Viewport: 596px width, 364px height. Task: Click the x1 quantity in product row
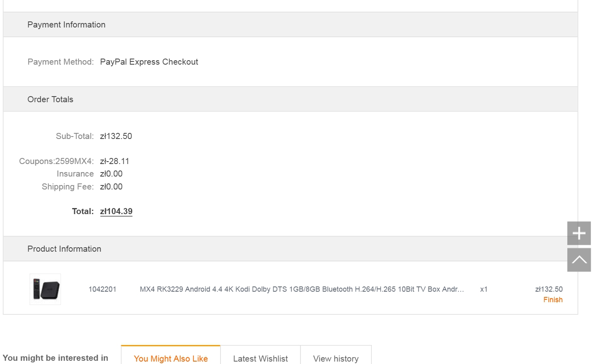[x=484, y=289]
